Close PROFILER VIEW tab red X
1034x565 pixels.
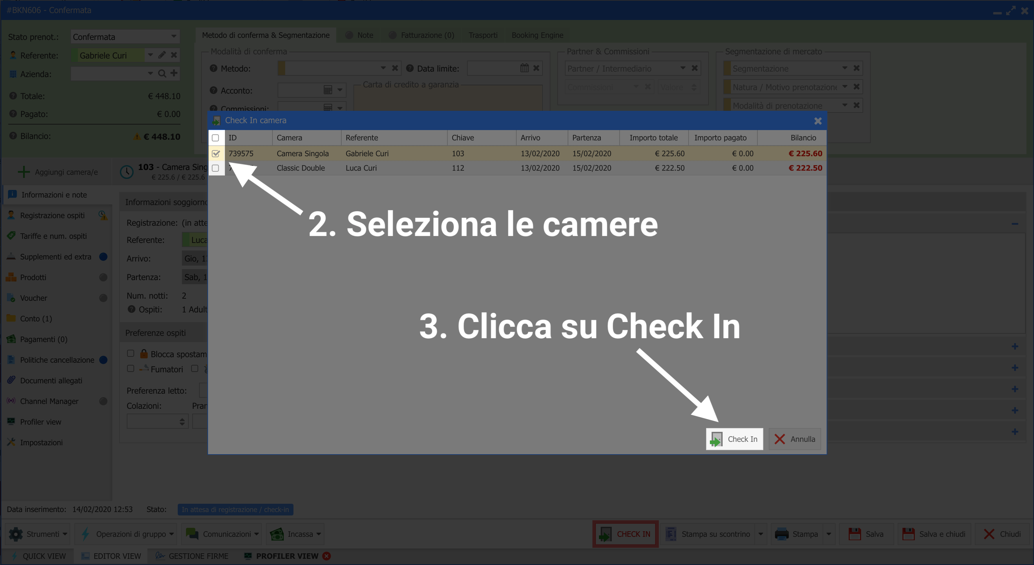click(327, 556)
